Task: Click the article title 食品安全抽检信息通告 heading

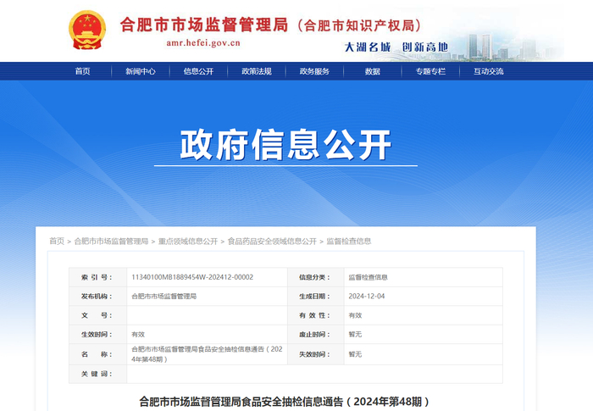Action: click(x=285, y=402)
